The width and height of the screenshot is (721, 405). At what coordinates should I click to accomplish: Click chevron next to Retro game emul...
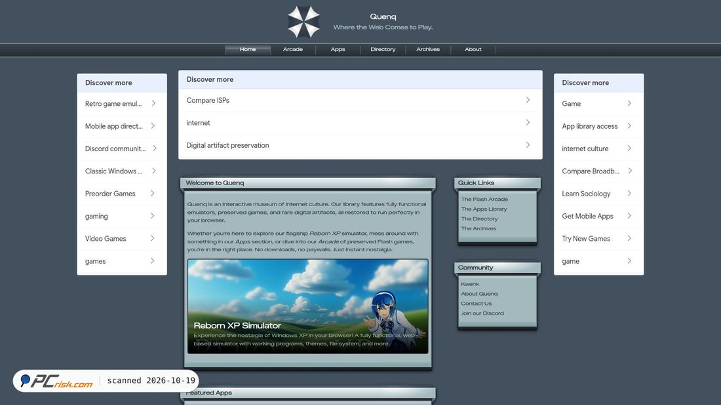point(153,103)
